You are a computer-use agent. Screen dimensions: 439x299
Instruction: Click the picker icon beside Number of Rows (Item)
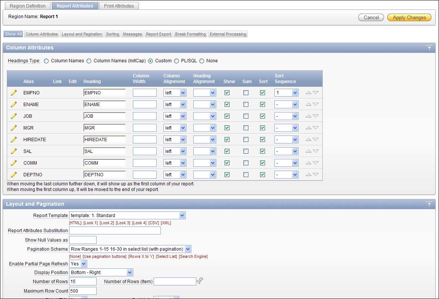tap(200, 281)
